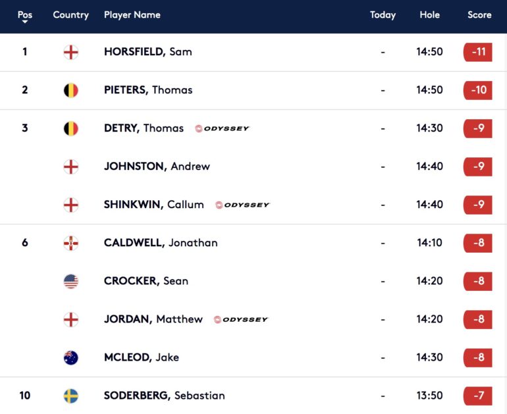The width and height of the screenshot is (507, 414).
Task: Toggle sort arrow under Pos header
Action: pos(25,22)
